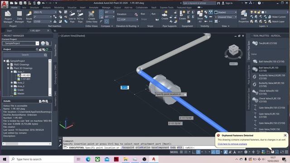Expand the P&ID Drawings tree node

click(8, 64)
